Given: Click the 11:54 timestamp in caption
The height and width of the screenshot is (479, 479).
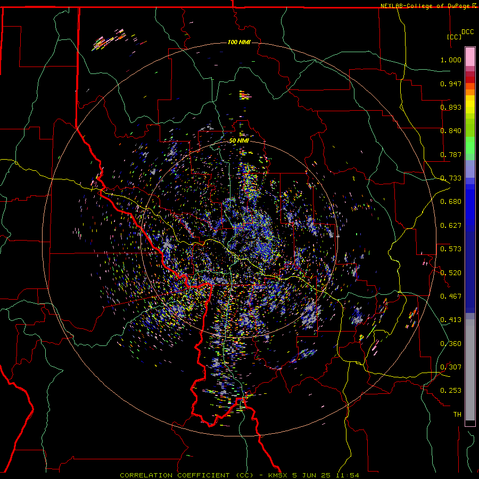Looking at the screenshot, I should [x=349, y=475].
